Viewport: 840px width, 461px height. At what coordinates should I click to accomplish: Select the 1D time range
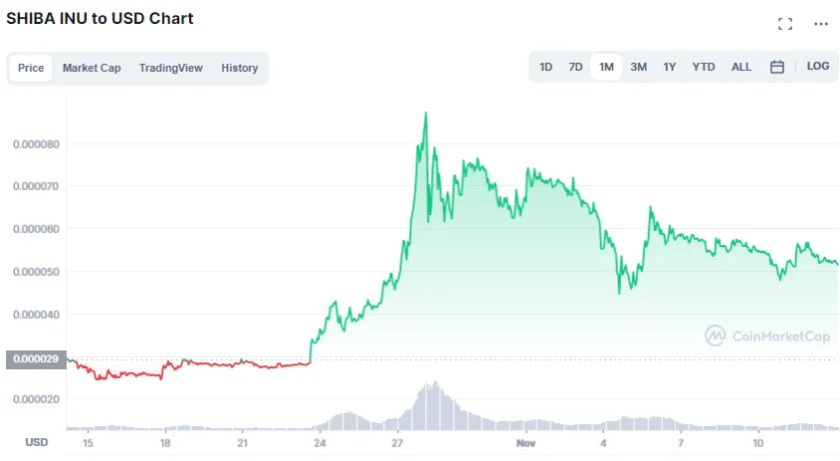pos(546,67)
